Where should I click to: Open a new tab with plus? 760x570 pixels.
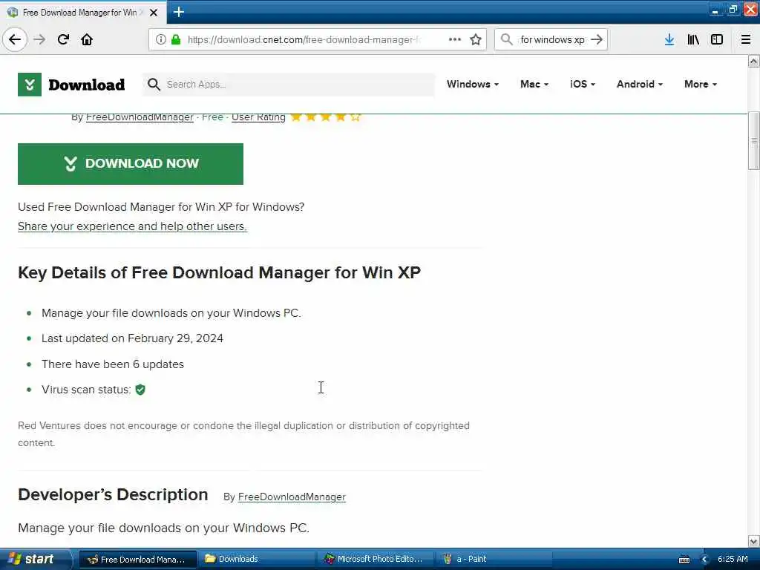[179, 12]
